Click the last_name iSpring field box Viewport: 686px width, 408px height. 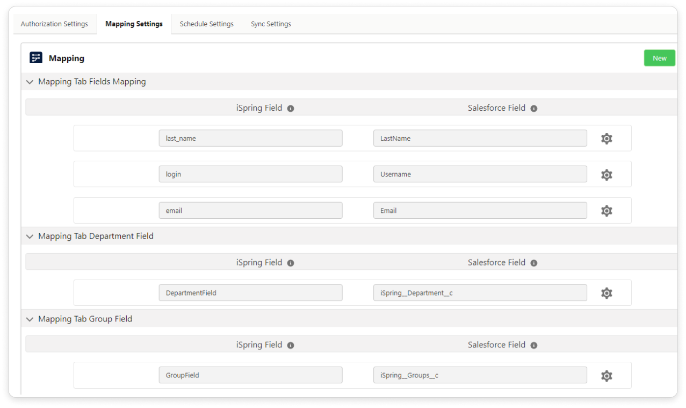pos(250,138)
